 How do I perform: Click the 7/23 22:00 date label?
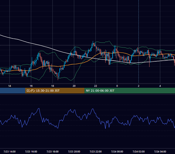(96, 151)
